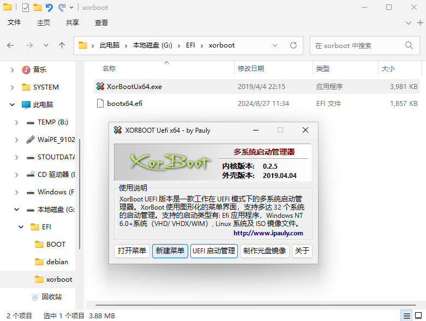Click the redo icon in title bar

(62, 7)
